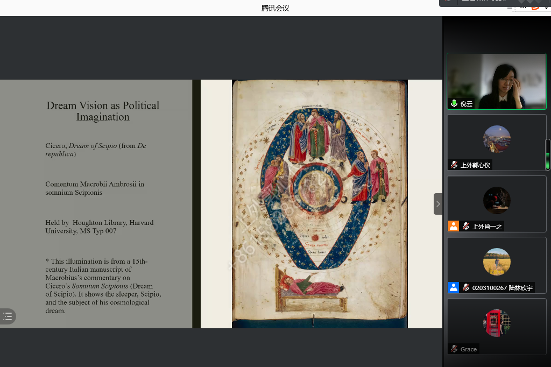The width and height of the screenshot is (551, 367).
Task: Select Grace's red phone booth avatar
Action: [496, 323]
